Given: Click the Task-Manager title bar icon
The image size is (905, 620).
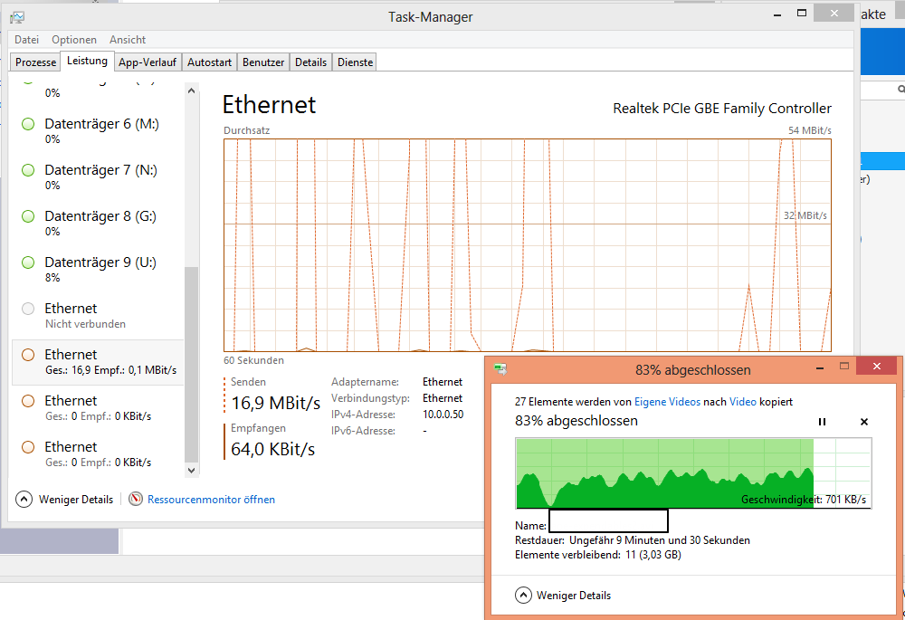Looking at the screenshot, I should point(17,16).
